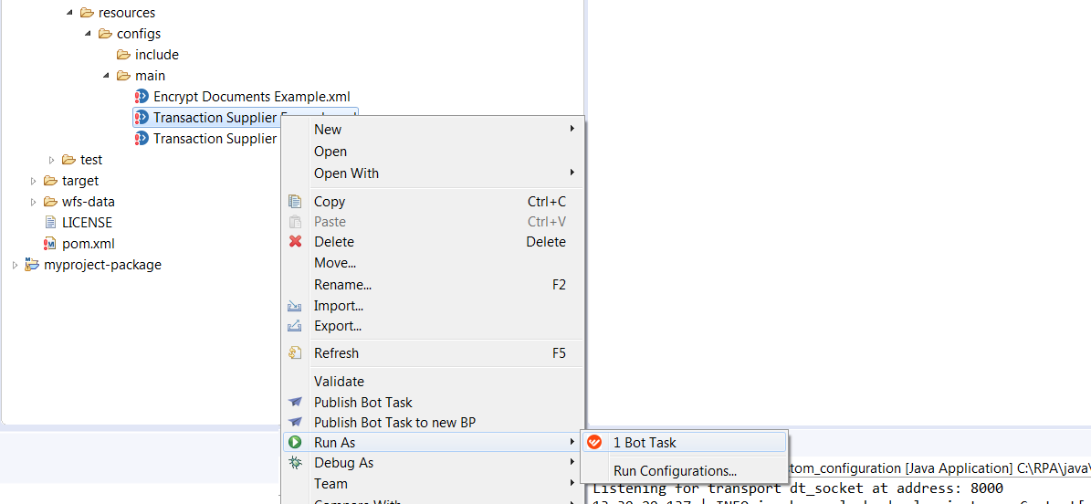Open the New submenu arrow
This screenshot has height=504, width=1091.
[572, 129]
